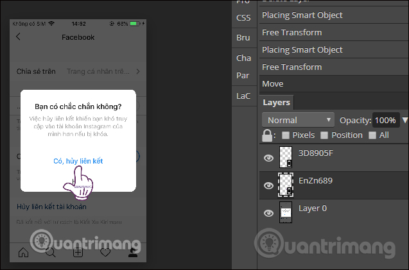Click the phone Wi-Fi icon

51,24
